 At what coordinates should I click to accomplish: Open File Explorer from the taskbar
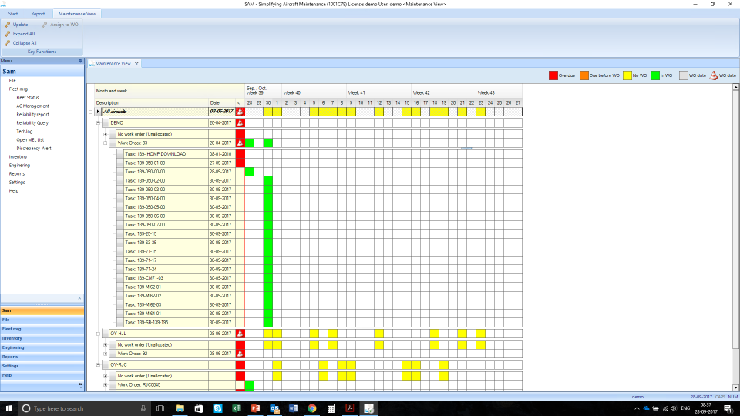coord(180,408)
